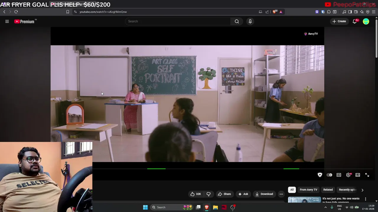Click the Share button

pos(224,194)
